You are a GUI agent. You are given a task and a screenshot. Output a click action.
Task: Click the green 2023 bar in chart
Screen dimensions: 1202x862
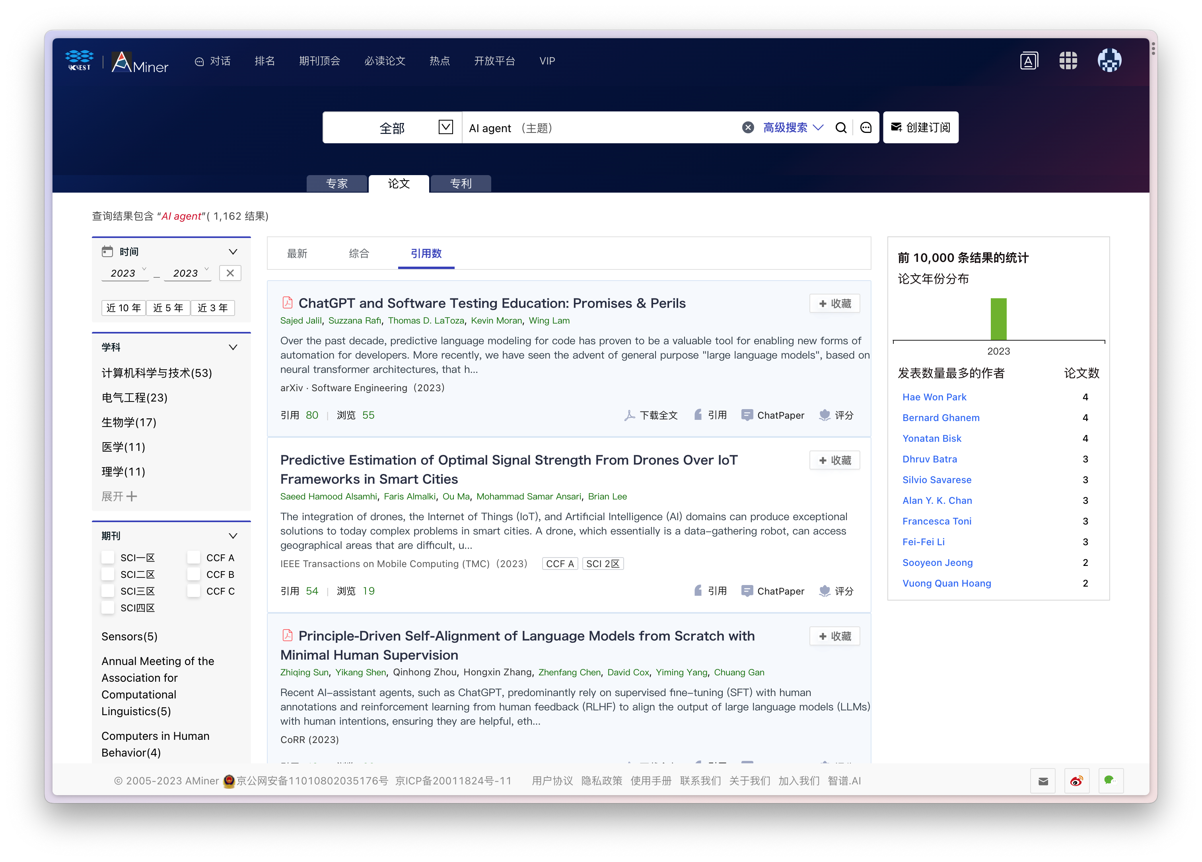click(998, 319)
